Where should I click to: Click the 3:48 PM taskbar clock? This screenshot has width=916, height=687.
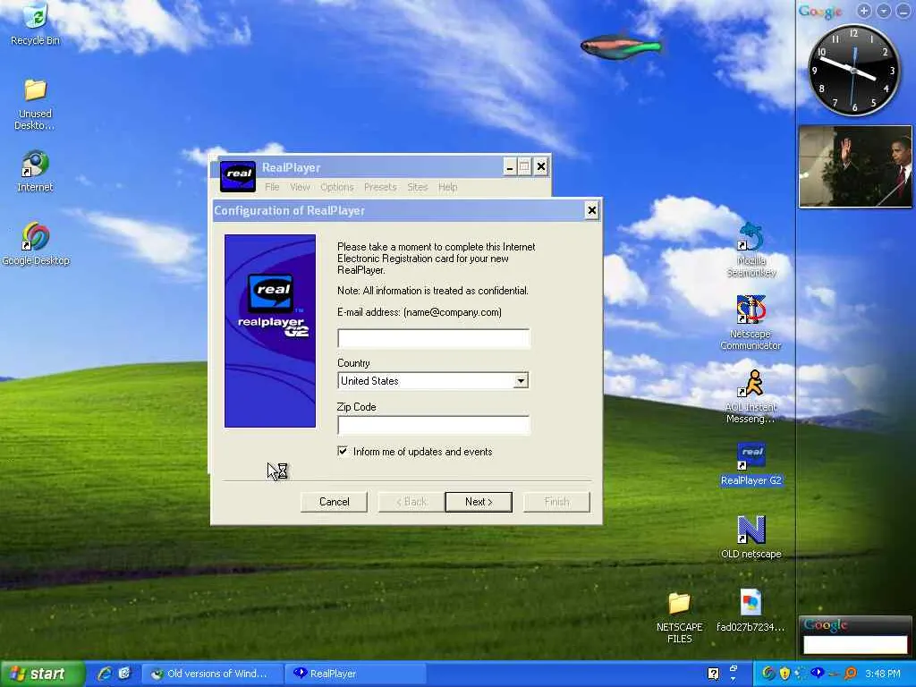coord(883,674)
